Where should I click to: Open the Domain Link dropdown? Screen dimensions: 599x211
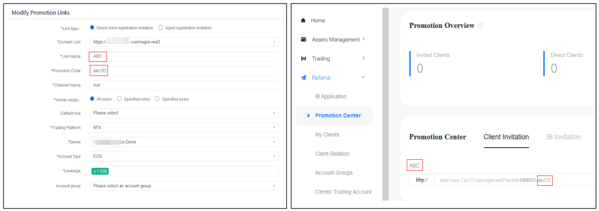point(184,42)
